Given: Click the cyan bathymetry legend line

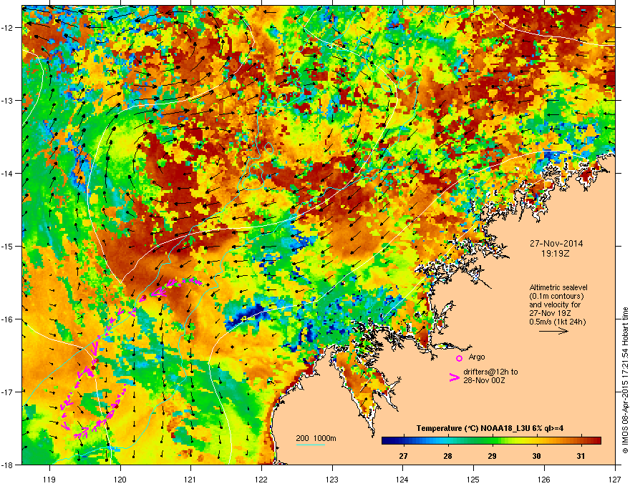Looking at the screenshot, I should (310, 445).
